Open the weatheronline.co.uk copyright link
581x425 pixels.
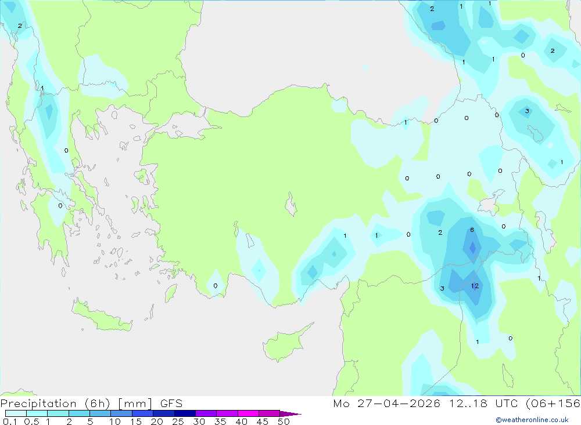[532, 420]
